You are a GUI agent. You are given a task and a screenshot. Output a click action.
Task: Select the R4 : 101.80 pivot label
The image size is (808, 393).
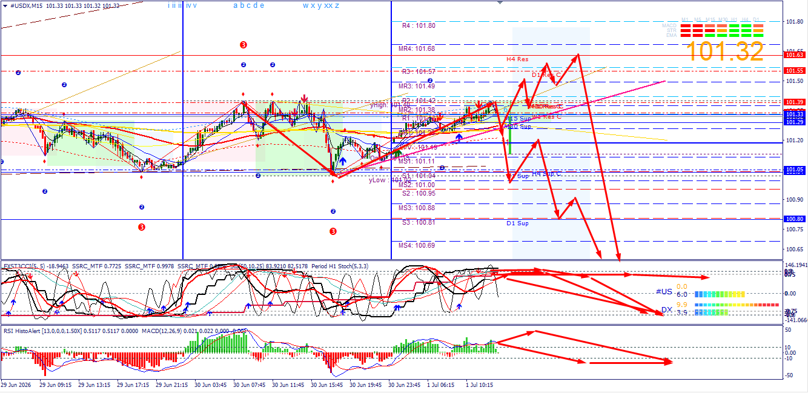pyautogui.click(x=419, y=26)
